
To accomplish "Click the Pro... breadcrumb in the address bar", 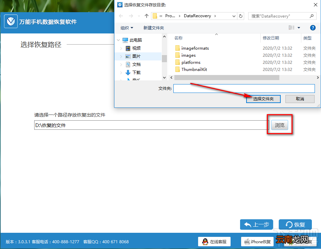I will [170, 16].
